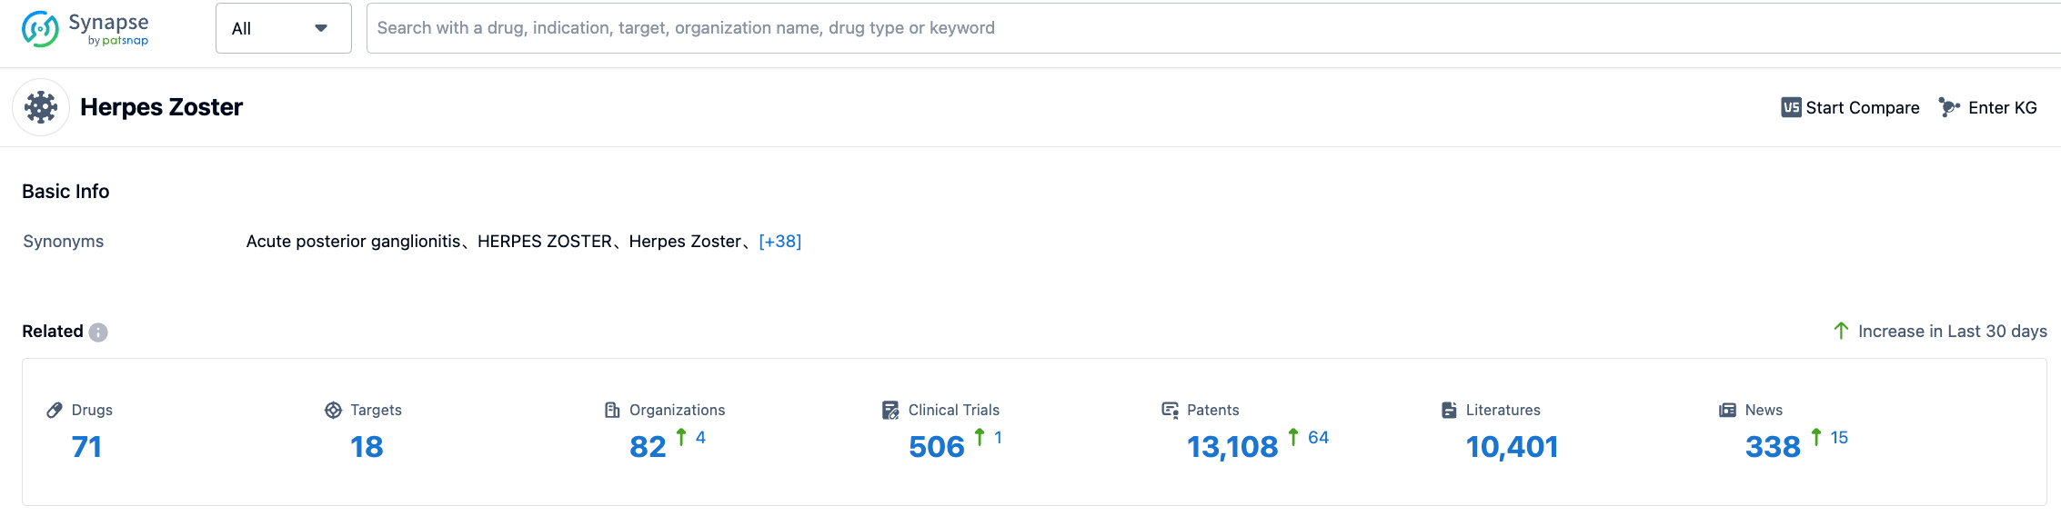Click the Start Compare VS icon
The height and width of the screenshot is (516, 2061).
click(x=1790, y=107)
